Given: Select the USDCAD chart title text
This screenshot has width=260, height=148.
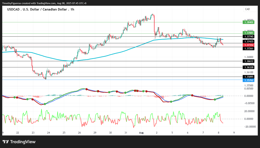Looking at the screenshot, I should (41, 9).
